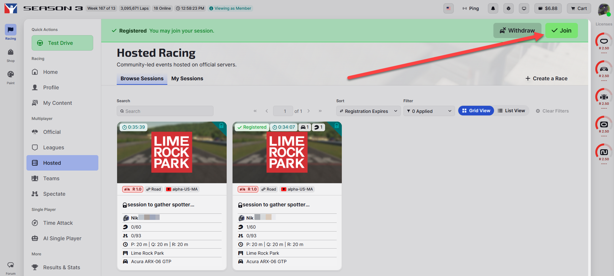Viewport: 614px width, 276px height.
Task: Select the Browse Sessions tab
Action: [142, 79]
